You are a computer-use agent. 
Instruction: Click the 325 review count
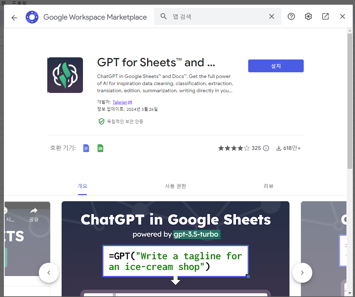click(x=256, y=148)
